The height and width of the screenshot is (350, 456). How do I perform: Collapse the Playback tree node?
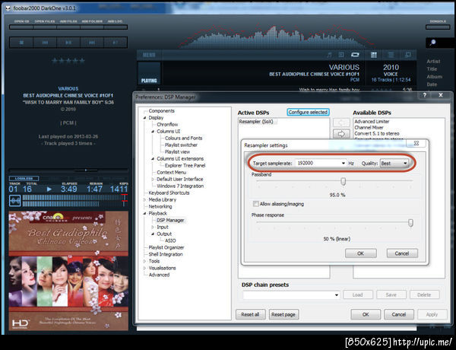point(144,214)
